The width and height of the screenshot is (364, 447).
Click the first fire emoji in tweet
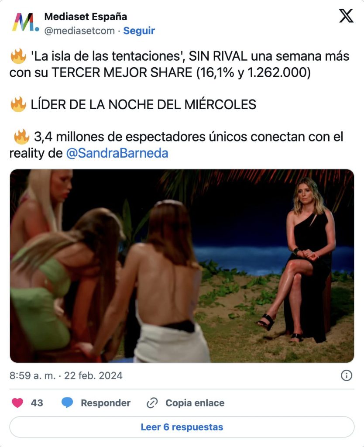(x=18, y=56)
